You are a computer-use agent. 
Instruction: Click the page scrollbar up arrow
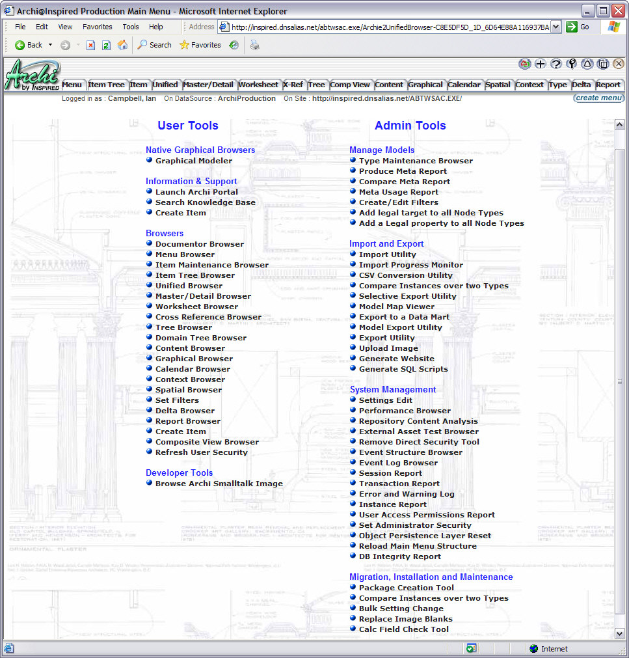tap(620, 124)
